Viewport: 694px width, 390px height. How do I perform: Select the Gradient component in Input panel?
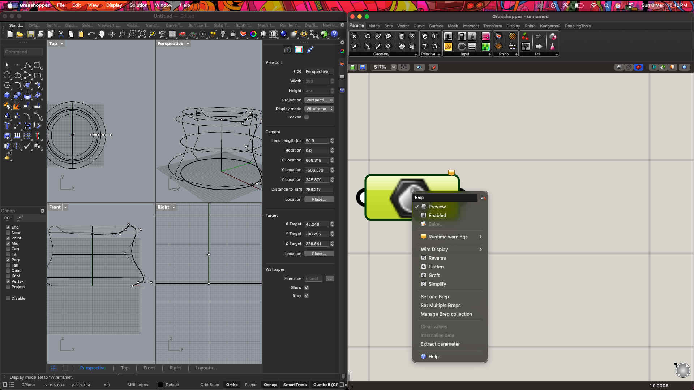pyautogui.click(x=486, y=36)
